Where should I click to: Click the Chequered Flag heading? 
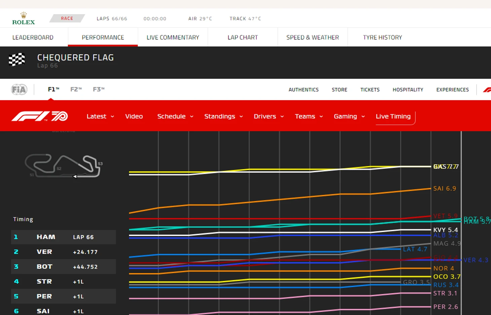tap(75, 57)
